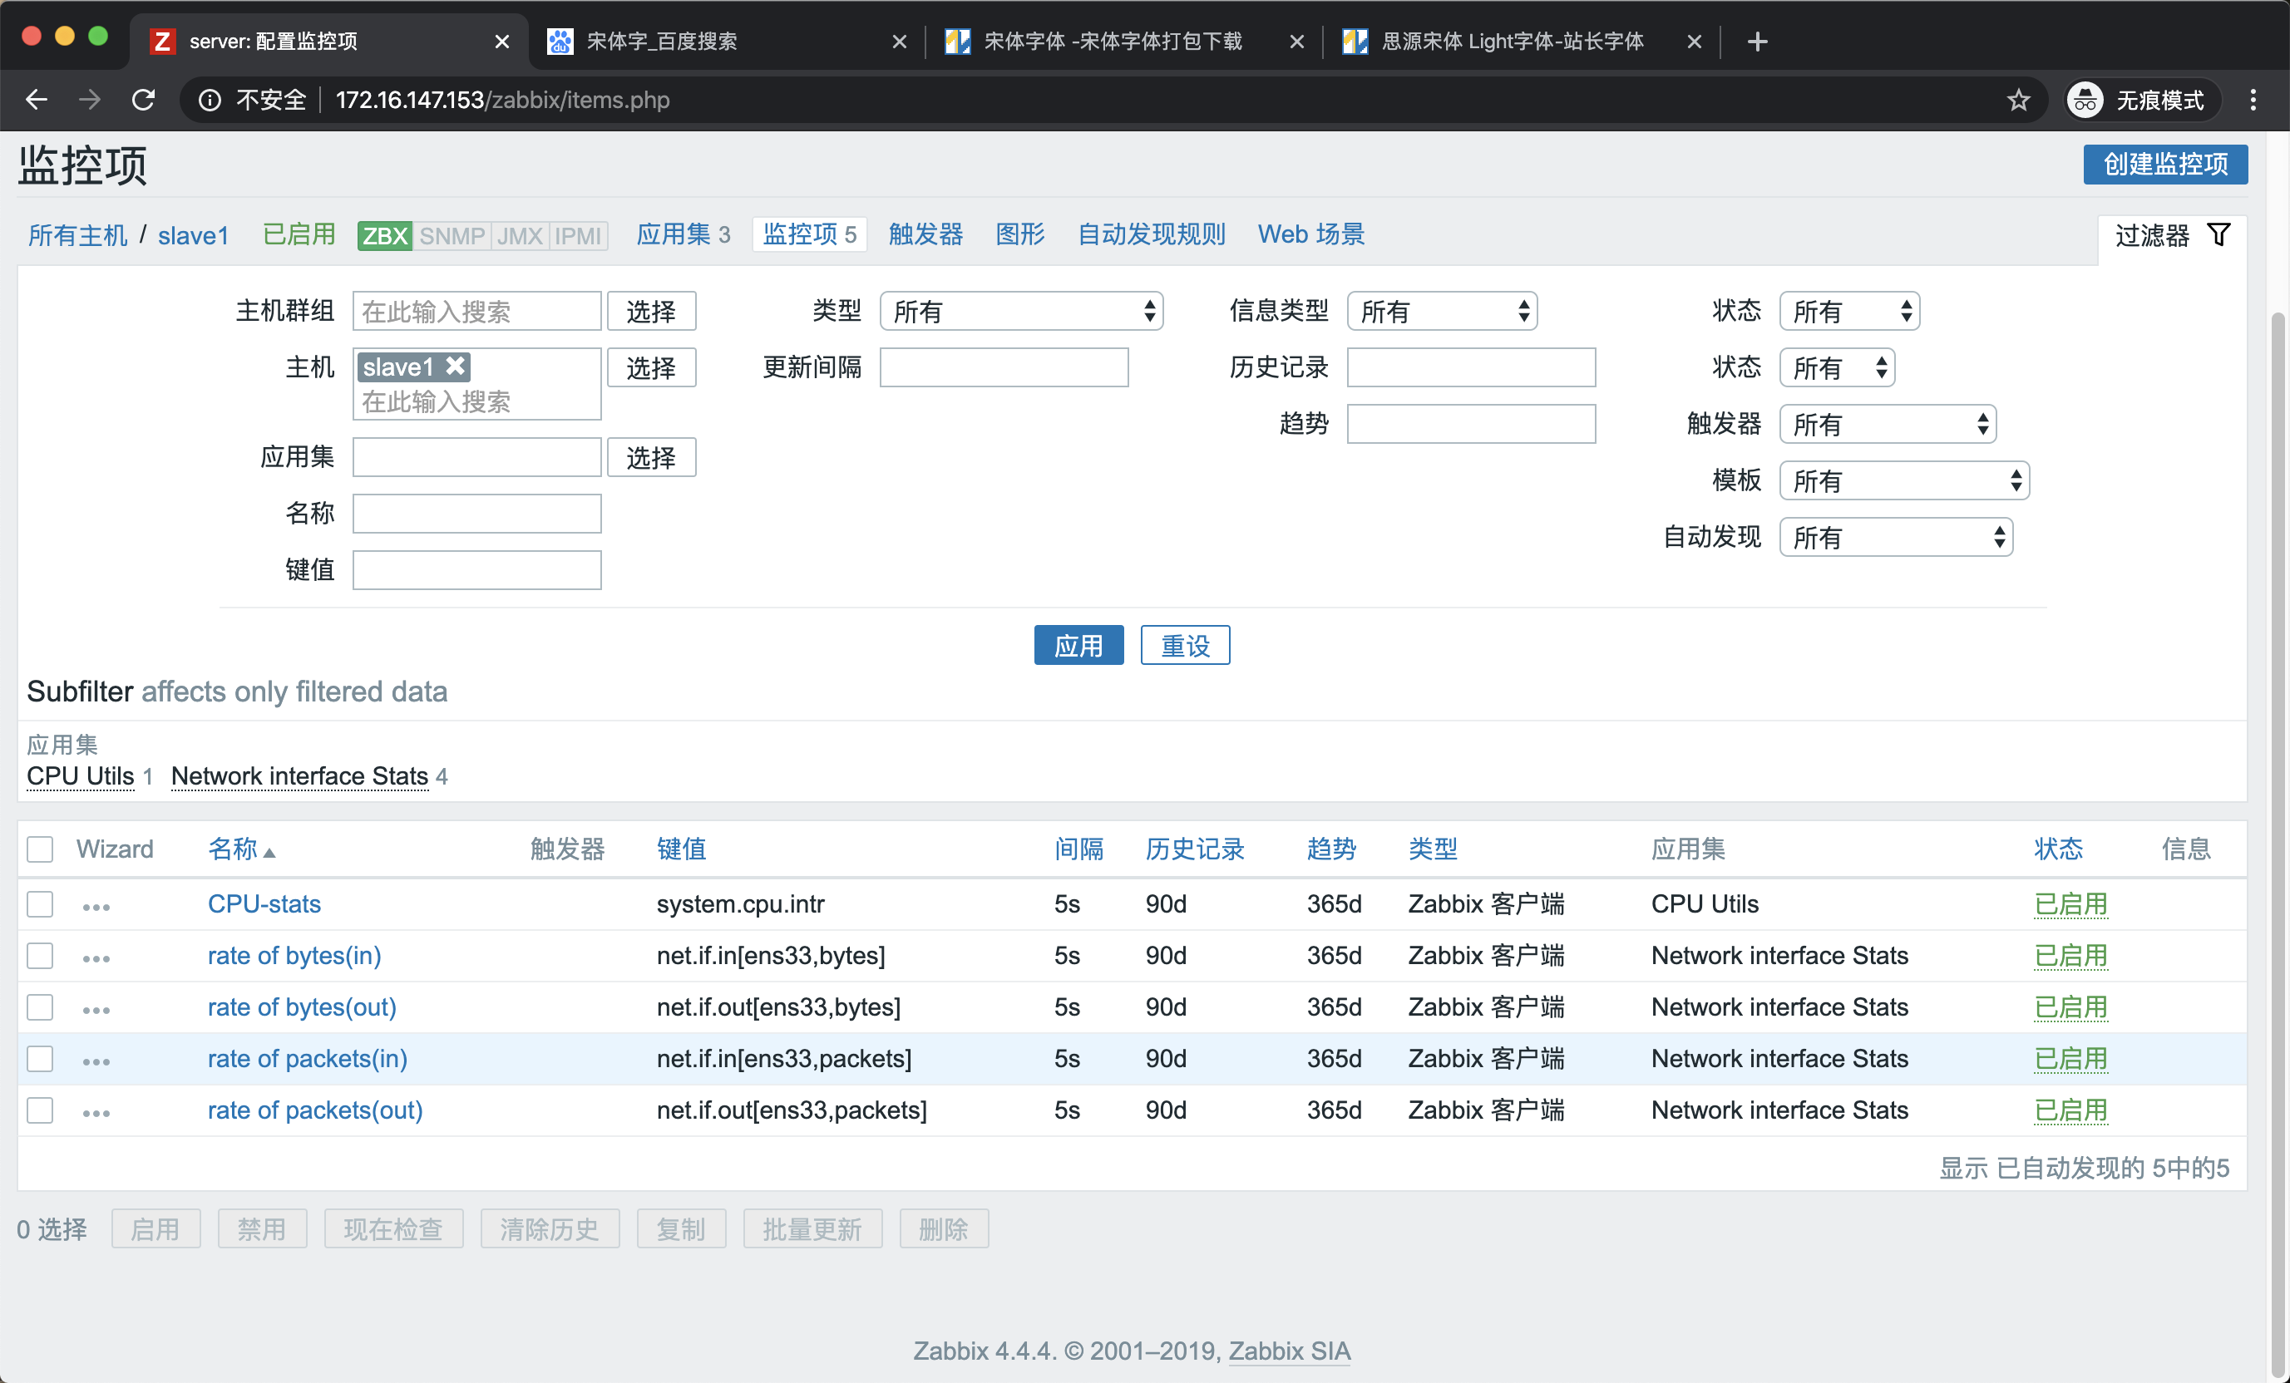
Task: Remove slave1 tag from host field
Action: 456,366
